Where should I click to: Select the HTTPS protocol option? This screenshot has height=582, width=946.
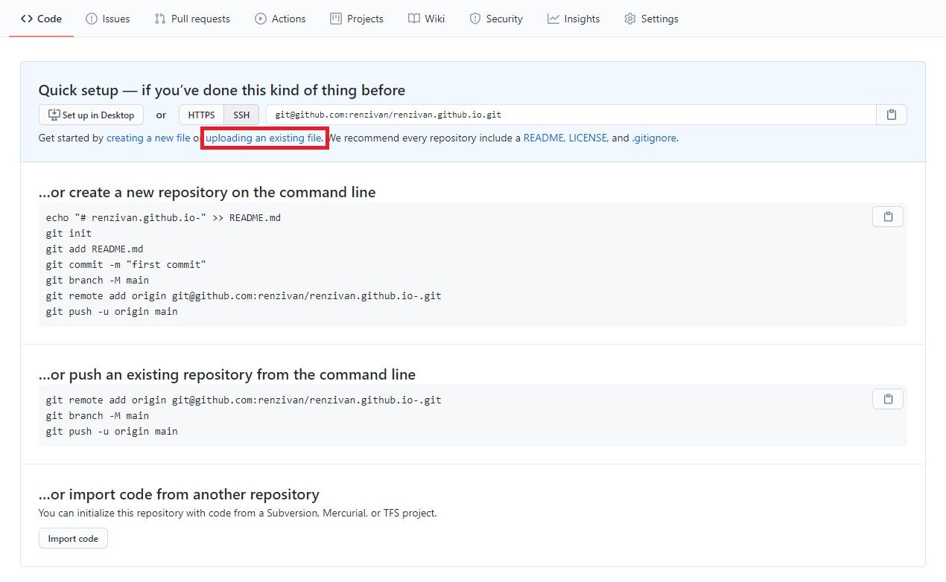click(201, 115)
